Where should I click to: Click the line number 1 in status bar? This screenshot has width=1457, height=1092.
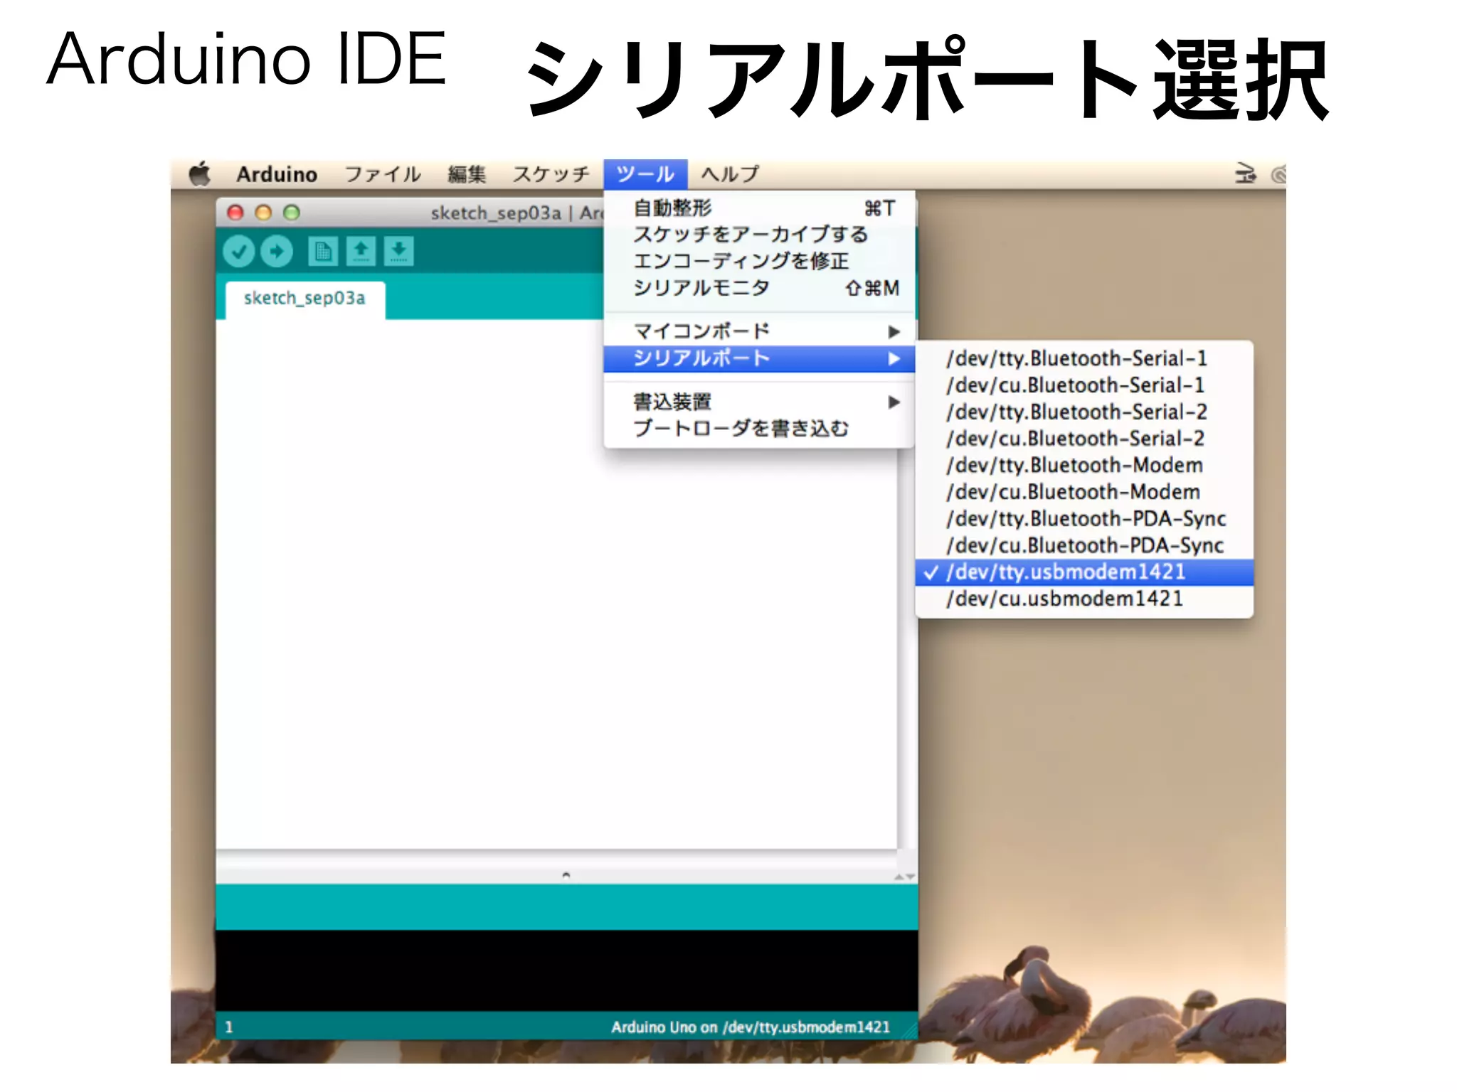click(x=229, y=1027)
